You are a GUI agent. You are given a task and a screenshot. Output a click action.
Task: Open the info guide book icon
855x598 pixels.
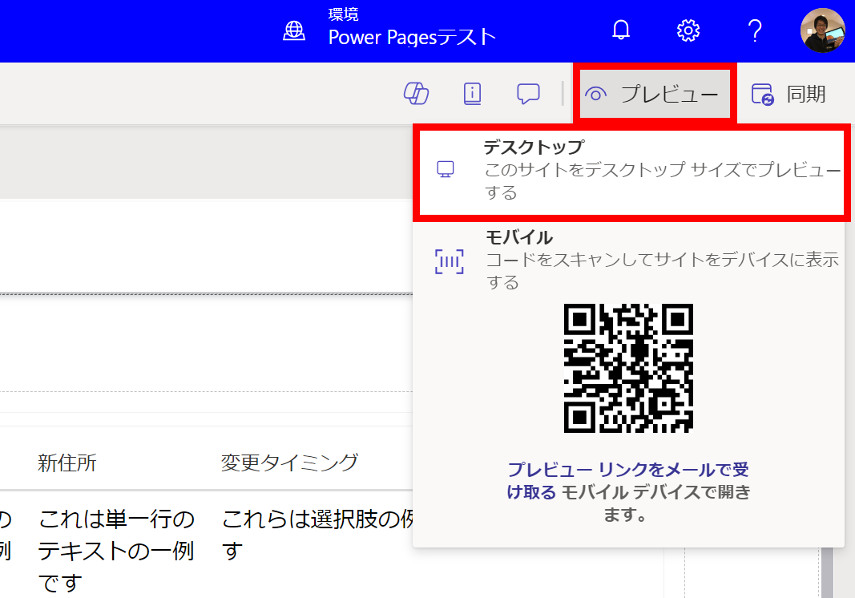point(472,94)
